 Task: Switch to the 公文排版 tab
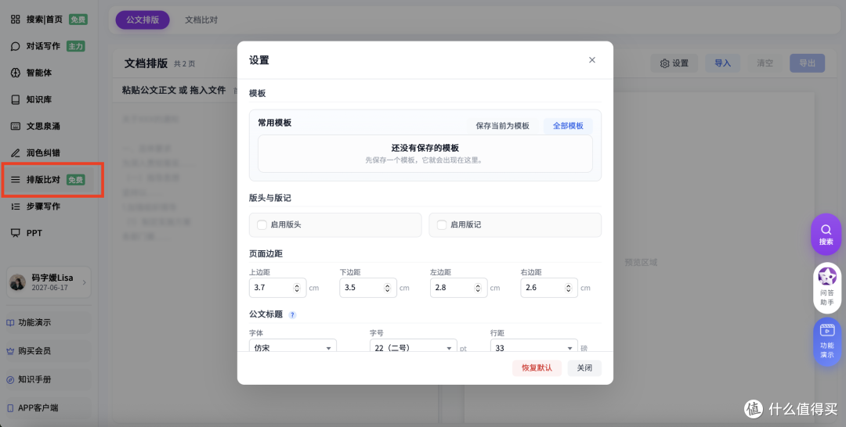point(143,20)
